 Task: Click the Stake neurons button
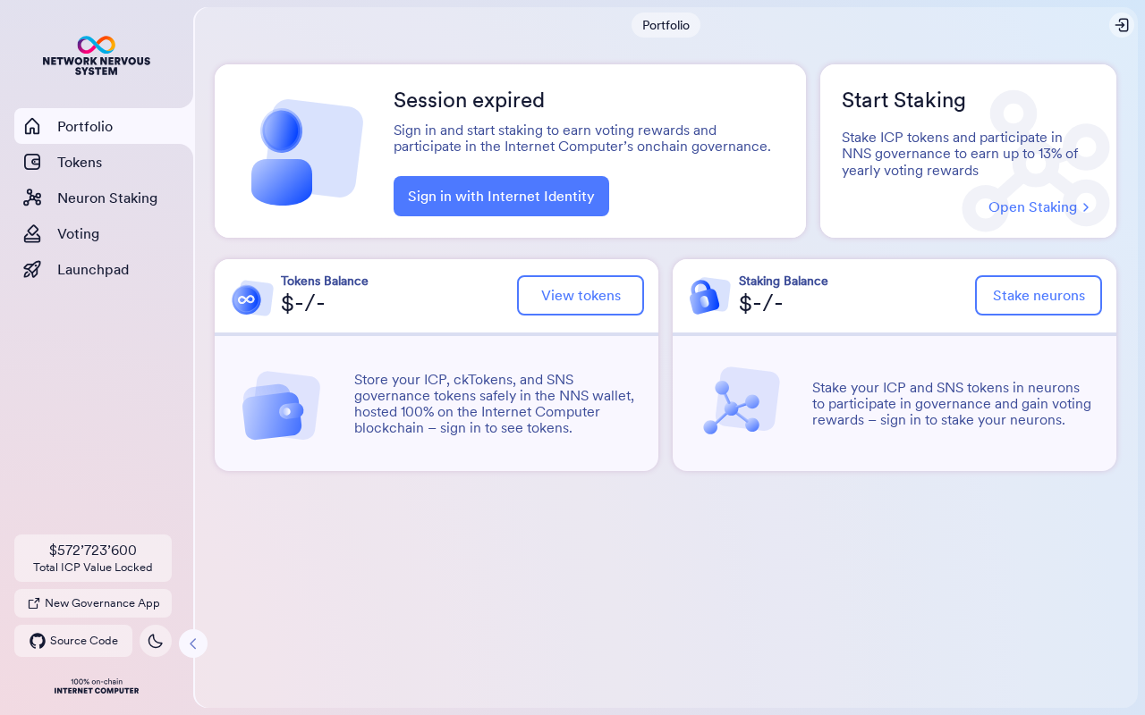tap(1039, 296)
